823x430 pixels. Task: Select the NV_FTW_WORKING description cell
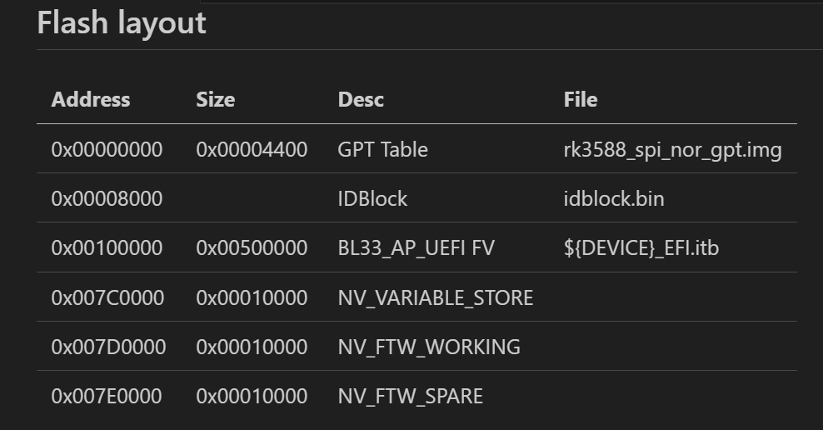(429, 347)
